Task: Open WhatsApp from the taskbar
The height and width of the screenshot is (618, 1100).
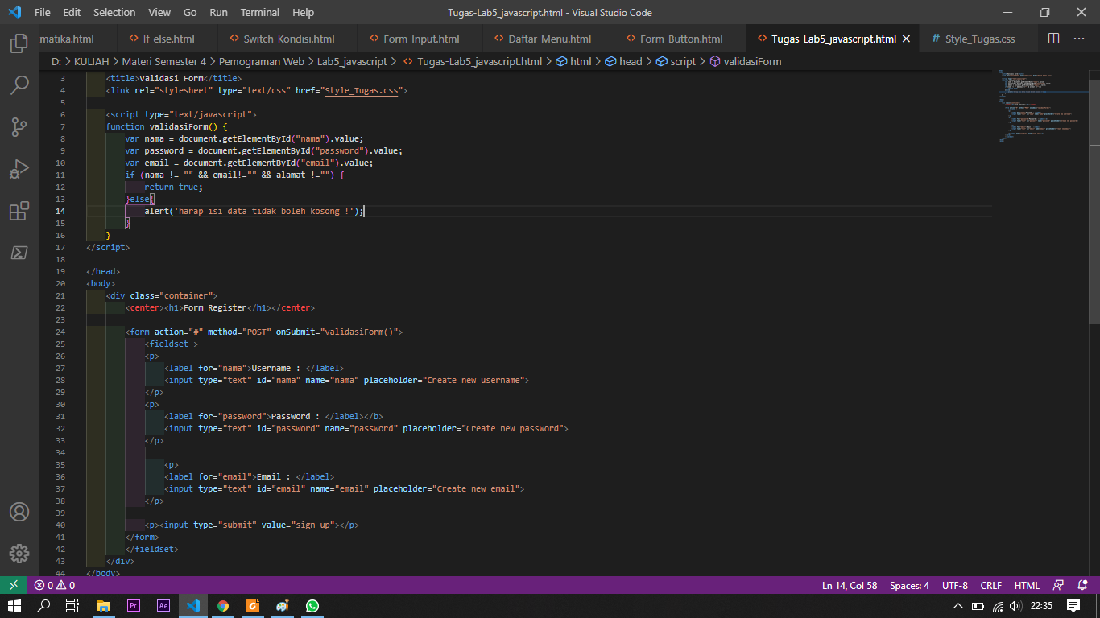Action: point(312,605)
